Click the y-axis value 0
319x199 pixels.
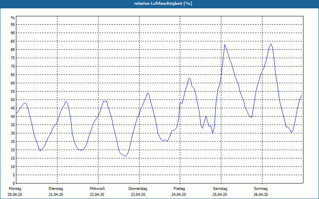(14, 183)
